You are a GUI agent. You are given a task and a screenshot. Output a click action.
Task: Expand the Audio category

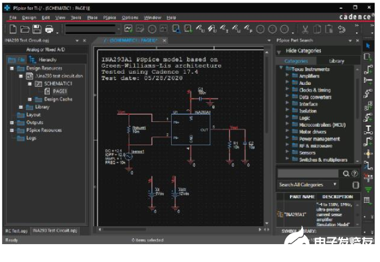(287, 82)
